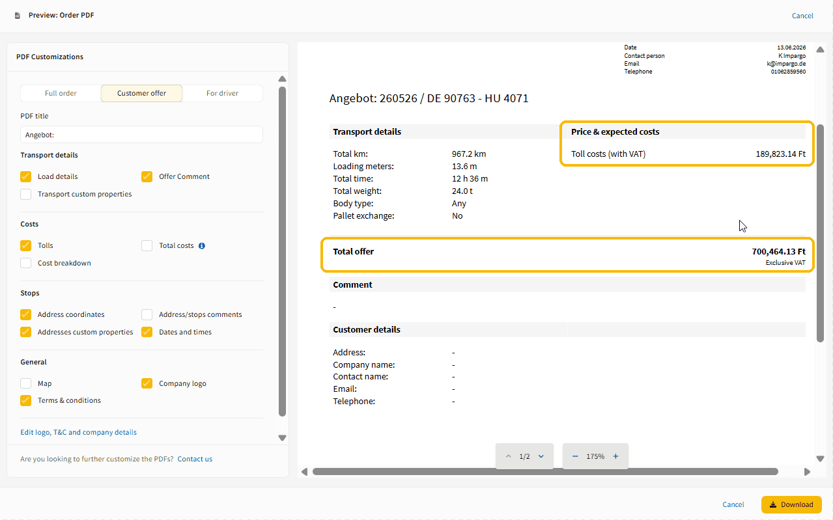Uncheck the Tolls checkbox
This screenshot has width=833, height=520.
click(25, 245)
